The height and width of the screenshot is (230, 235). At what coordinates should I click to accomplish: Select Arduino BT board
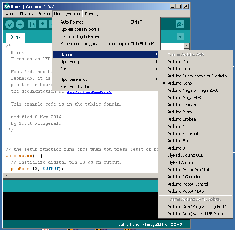tap(196, 148)
